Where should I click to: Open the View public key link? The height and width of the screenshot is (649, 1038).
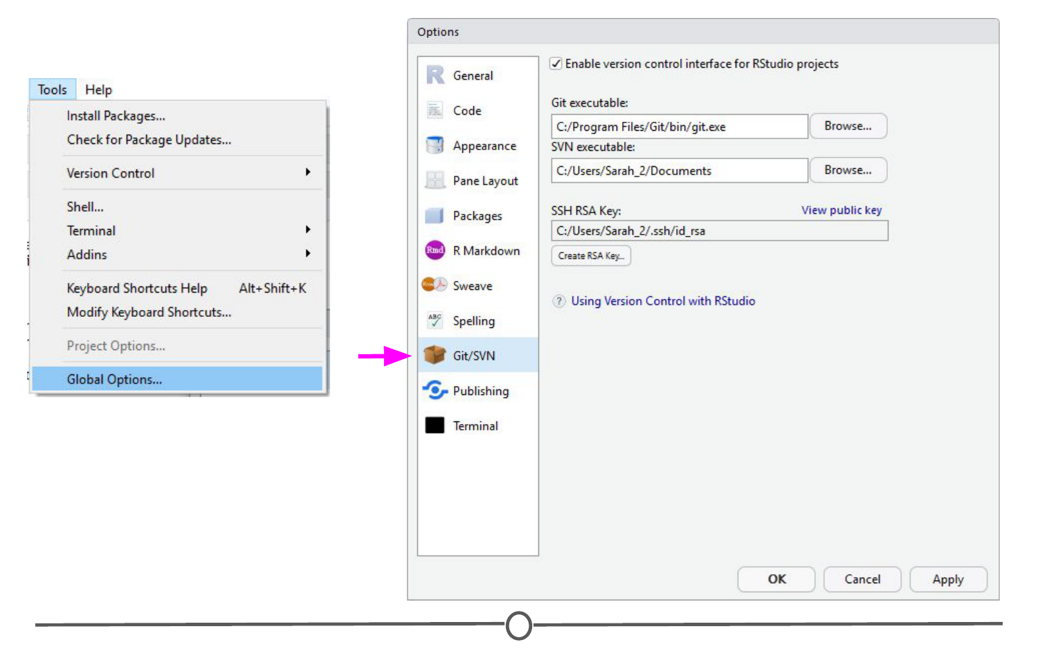tap(841, 210)
